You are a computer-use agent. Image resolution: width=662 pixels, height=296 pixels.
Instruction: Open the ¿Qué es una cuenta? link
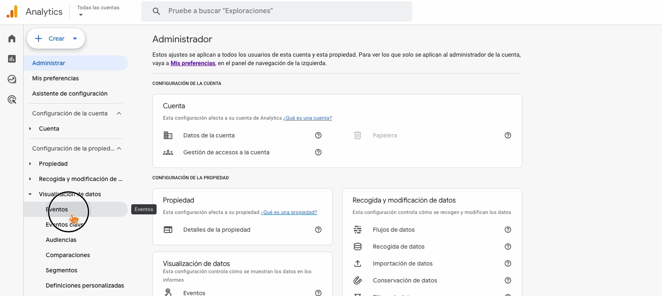point(307,118)
